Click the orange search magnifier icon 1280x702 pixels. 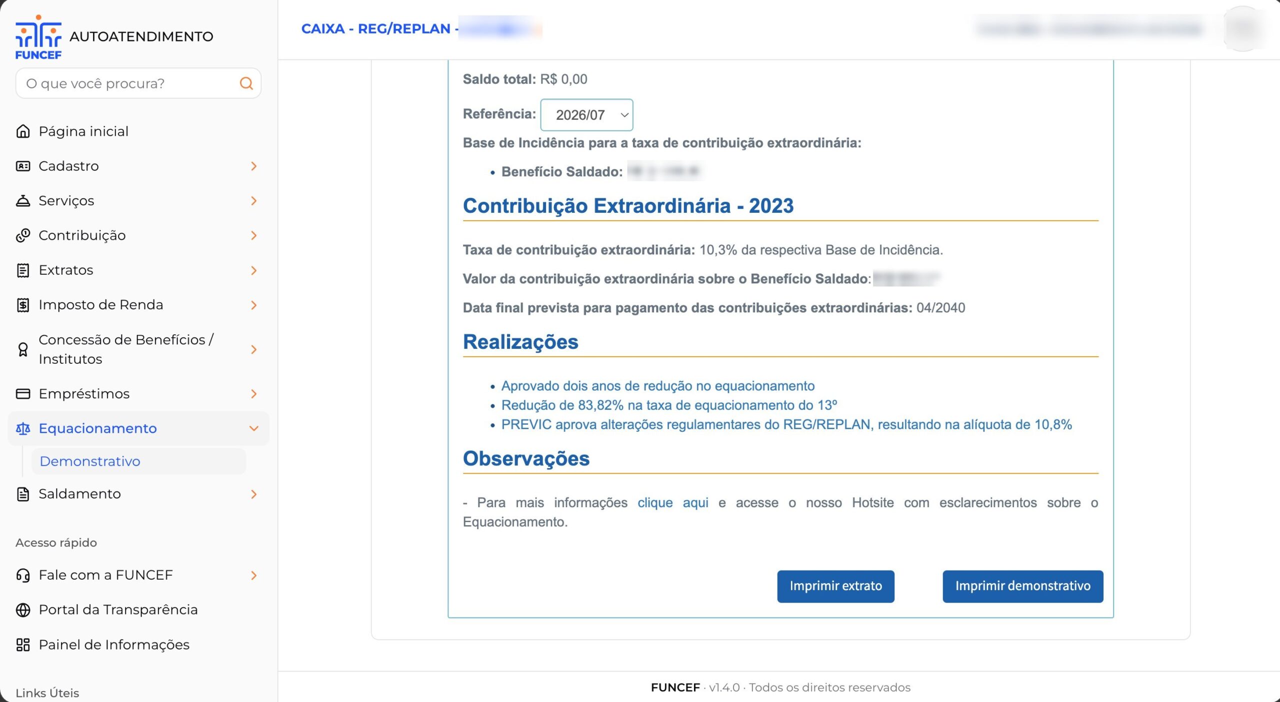(246, 83)
